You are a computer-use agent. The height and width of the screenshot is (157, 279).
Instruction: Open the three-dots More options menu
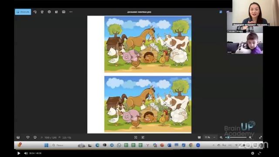pyautogui.click(x=71, y=12)
